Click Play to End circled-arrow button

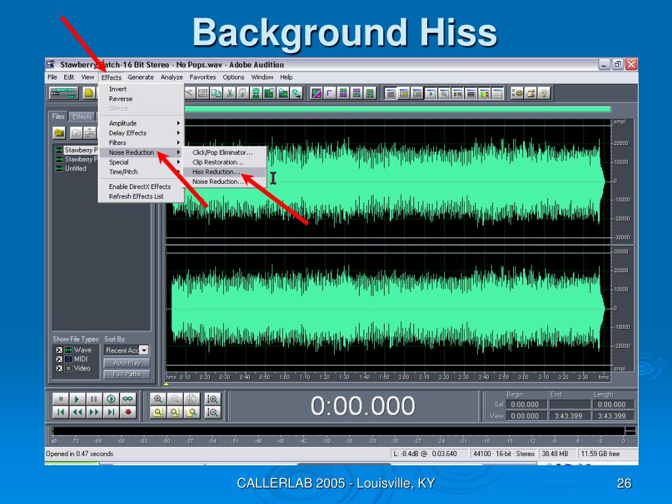[110, 399]
